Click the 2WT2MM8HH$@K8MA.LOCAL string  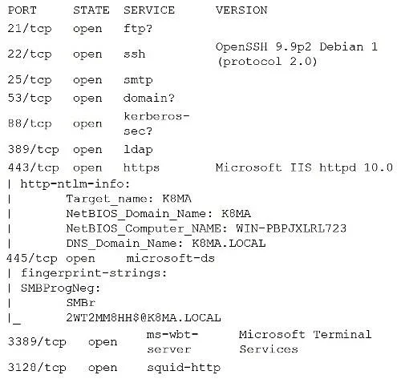(144, 318)
